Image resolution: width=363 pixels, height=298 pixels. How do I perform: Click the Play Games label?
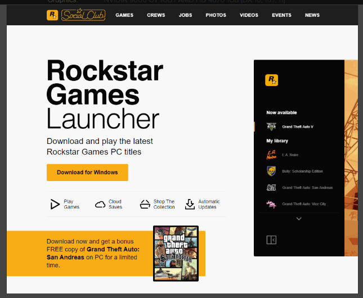[x=71, y=204]
